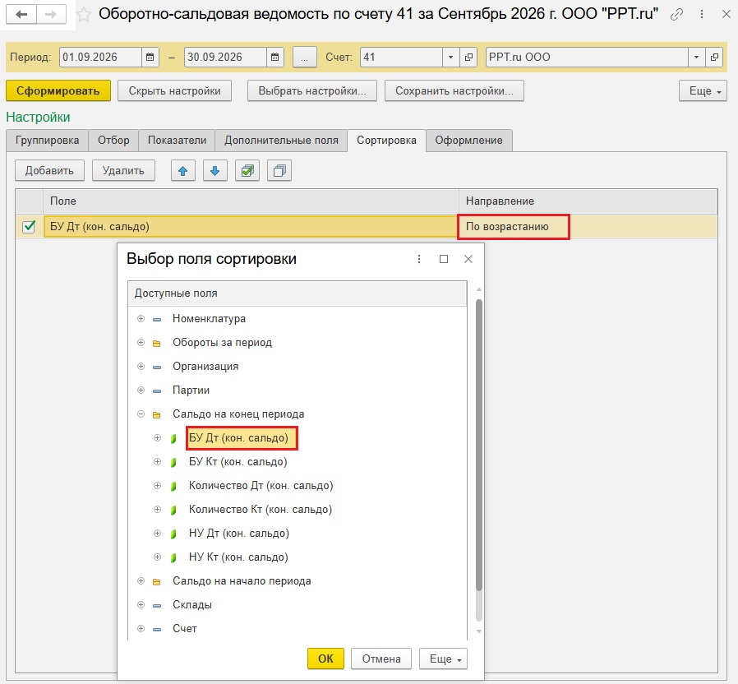
Task: Go forward using the right arrow button
Action: (51, 15)
